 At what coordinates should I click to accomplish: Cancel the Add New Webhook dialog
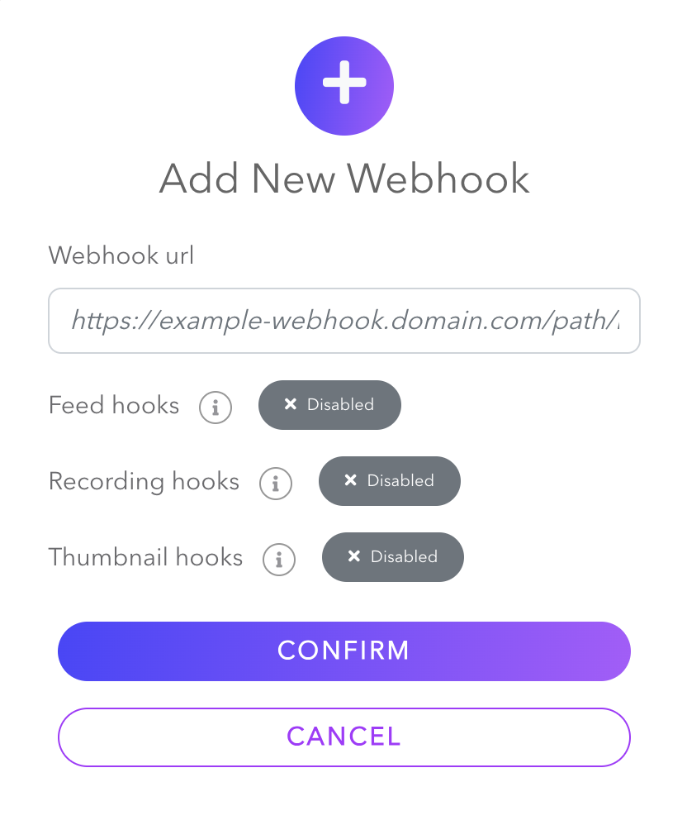[343, 737]
